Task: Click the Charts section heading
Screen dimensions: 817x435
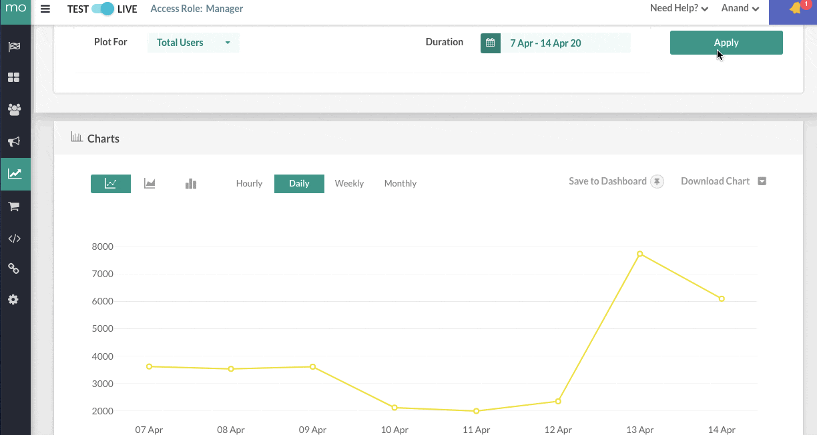Action: pos(103,139)
